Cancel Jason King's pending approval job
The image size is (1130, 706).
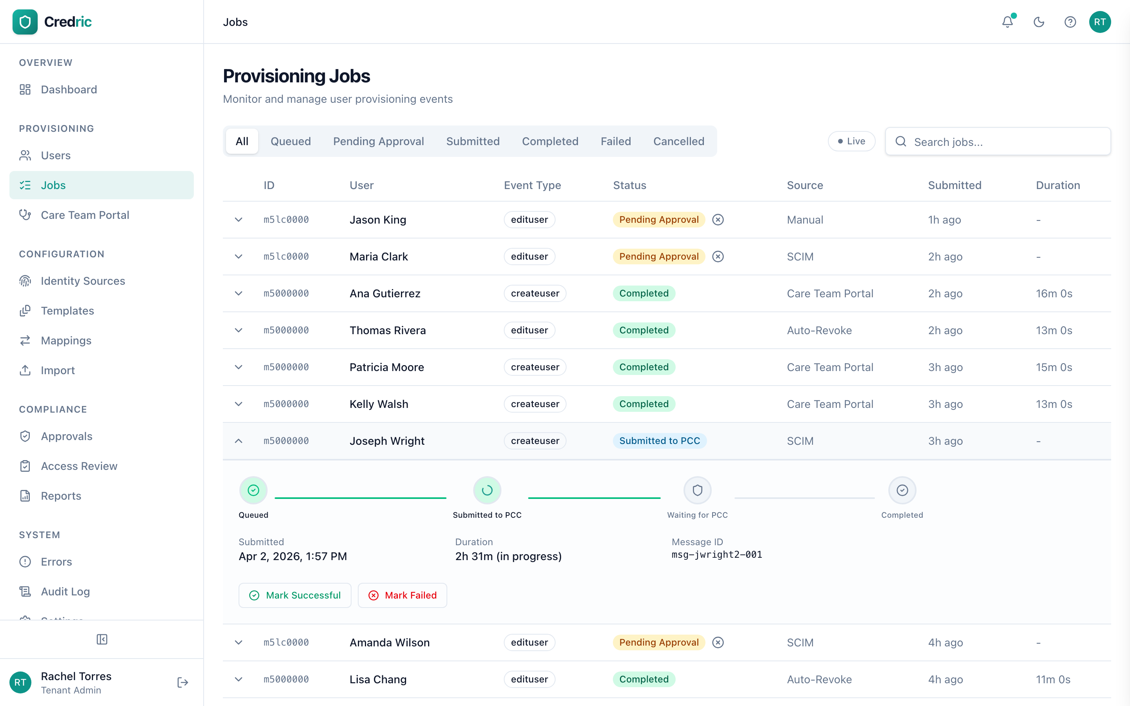(x=718, y=220)
